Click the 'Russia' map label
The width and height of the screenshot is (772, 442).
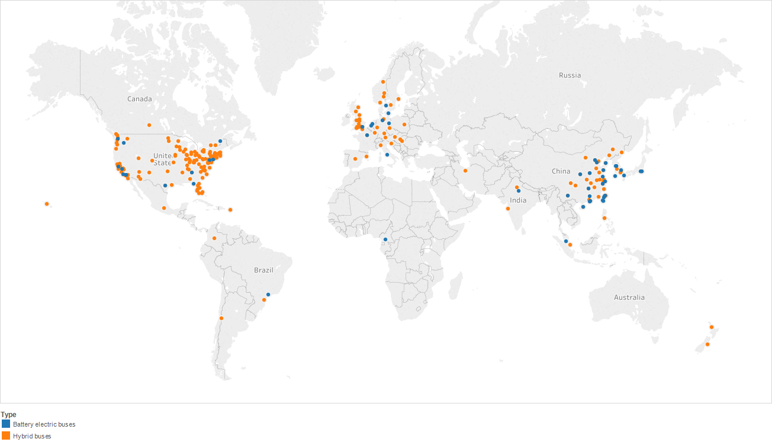(x=570, y=75)
